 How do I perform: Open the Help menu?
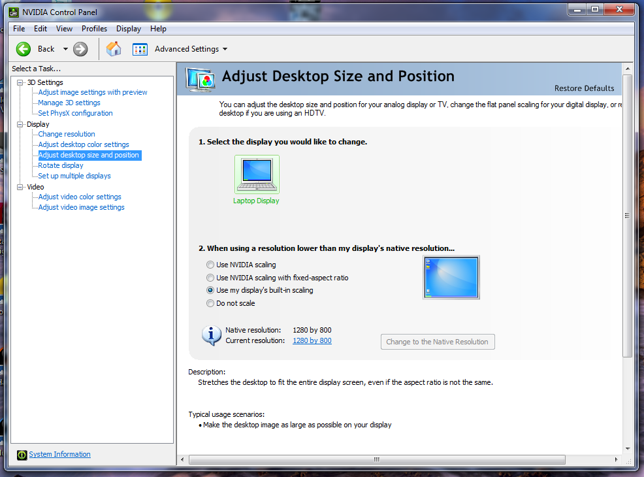click(x=158, y=29)
